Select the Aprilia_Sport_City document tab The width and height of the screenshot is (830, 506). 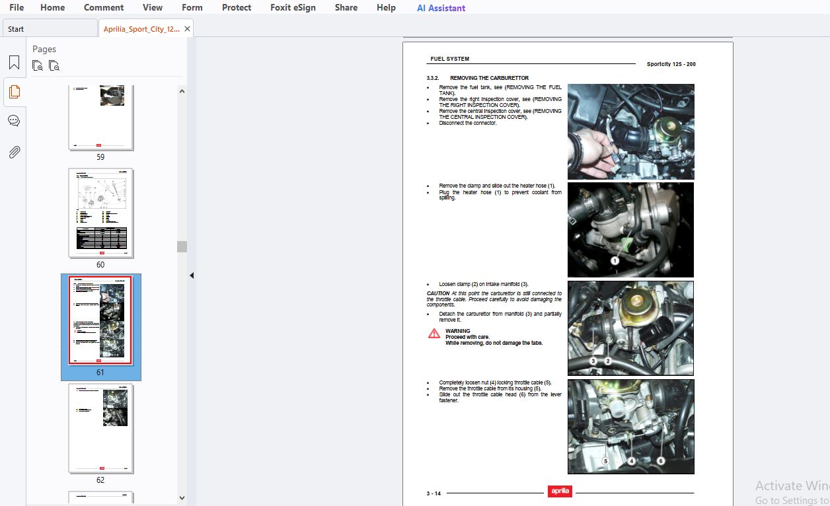[141, 28]
